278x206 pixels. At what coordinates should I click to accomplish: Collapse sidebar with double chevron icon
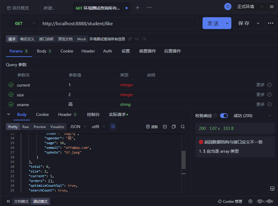(x=8, y=201)
